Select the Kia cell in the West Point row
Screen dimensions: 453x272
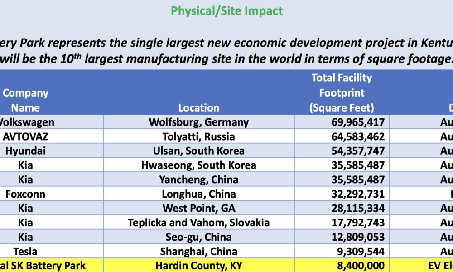(x=52, y=208)
